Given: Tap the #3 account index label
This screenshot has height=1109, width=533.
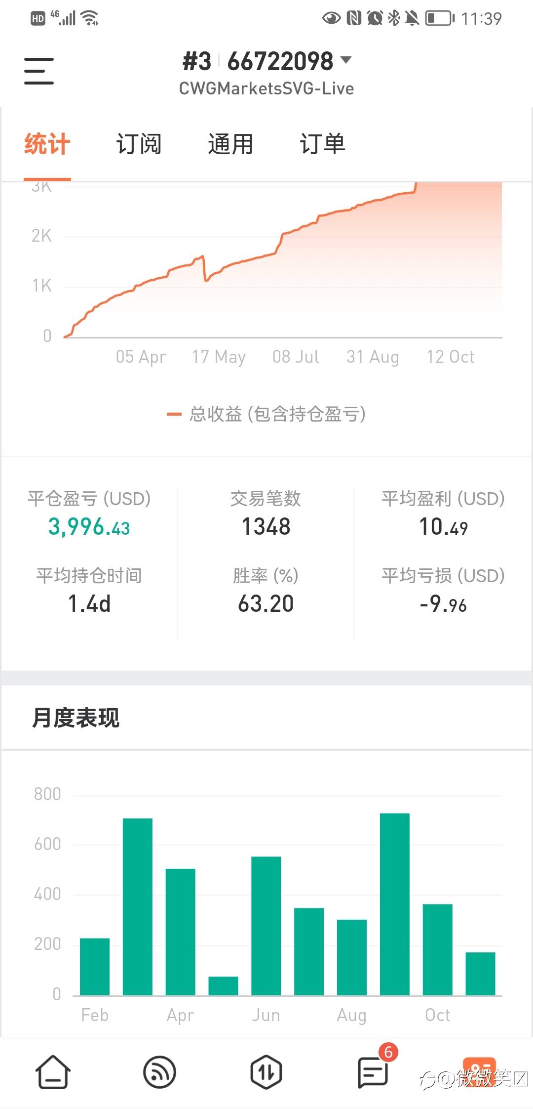Looking at the screenshot, I should tap(197, 61).
